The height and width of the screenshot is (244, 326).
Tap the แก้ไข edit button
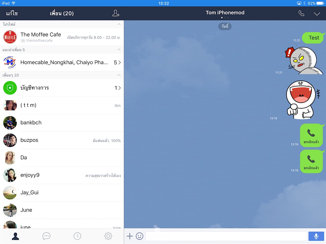click(x=12, y=13)
